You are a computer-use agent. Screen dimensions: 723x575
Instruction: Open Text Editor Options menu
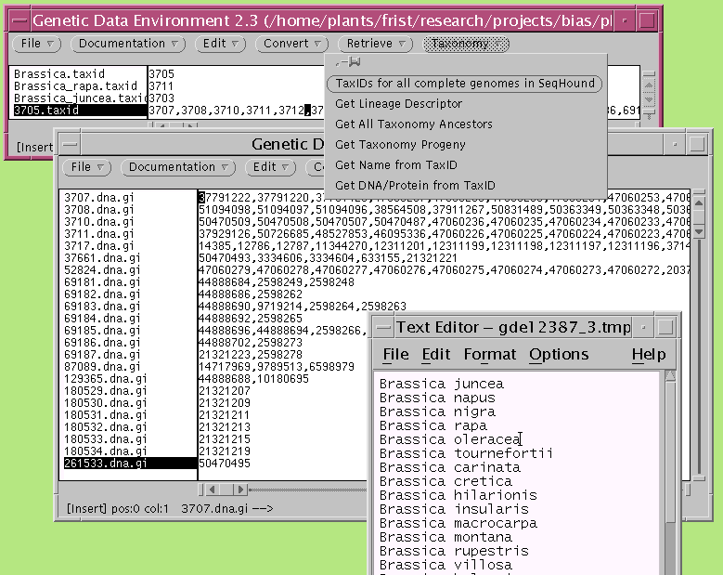[x=559, y=355]
